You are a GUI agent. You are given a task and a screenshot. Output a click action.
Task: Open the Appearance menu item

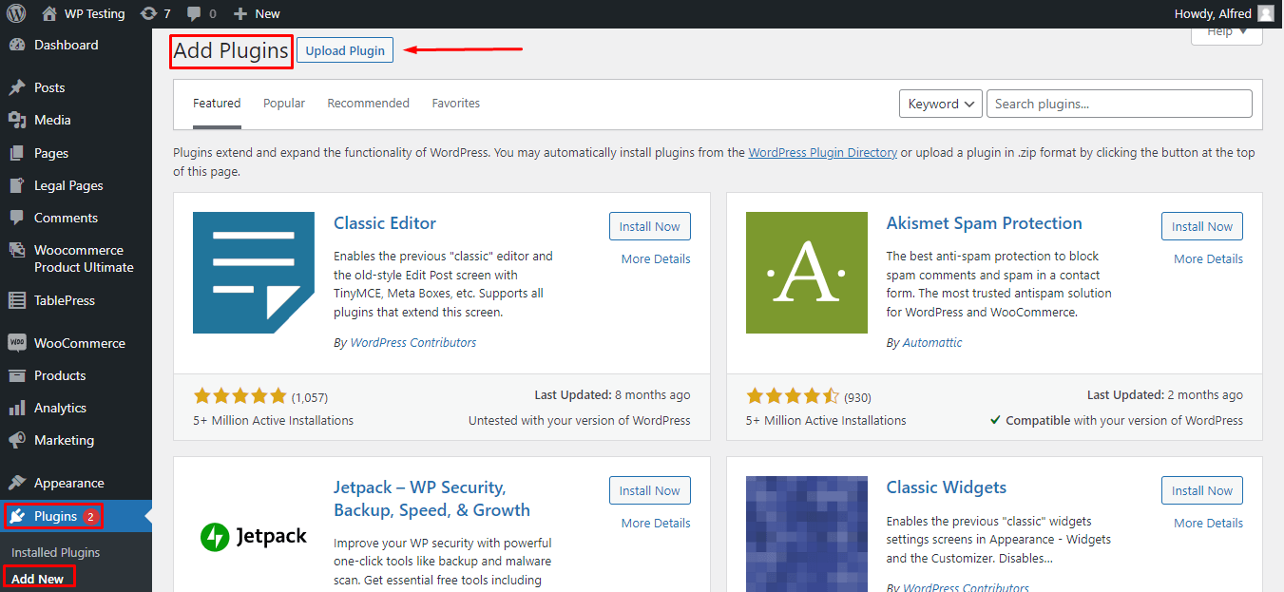coord(76,483)
